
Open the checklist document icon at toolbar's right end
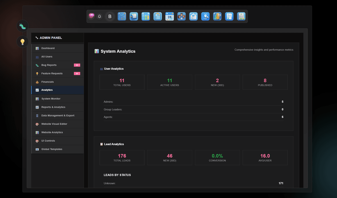tap(241, 16)
